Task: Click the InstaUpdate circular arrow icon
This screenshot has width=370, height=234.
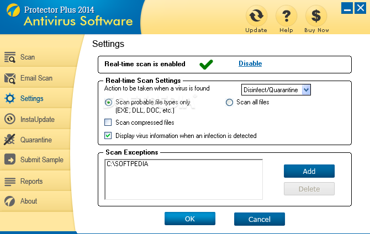Action: (10, 119)
